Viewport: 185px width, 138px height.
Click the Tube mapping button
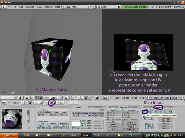pyautogui.click(x=146, y=119)
